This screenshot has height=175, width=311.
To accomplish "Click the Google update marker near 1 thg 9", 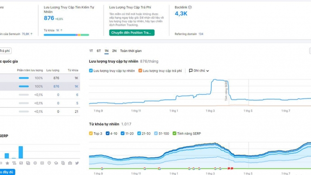I will point(102,169).
